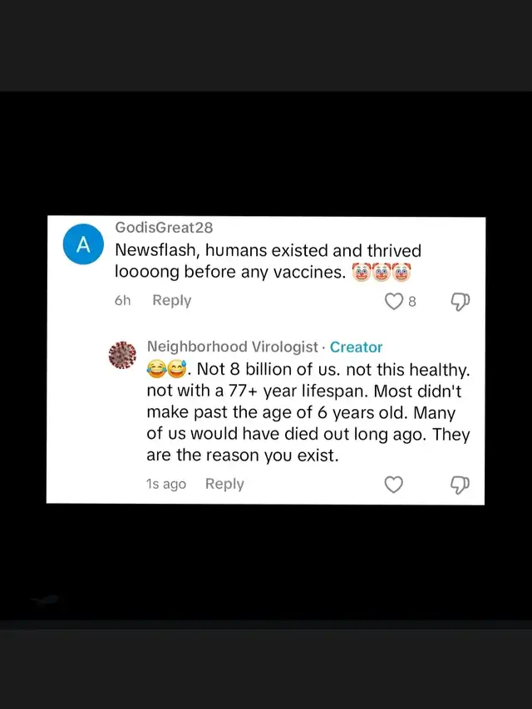Click the blue Creator badge label
This screenshot has width=532, height=709.
[x=357, y=347]
